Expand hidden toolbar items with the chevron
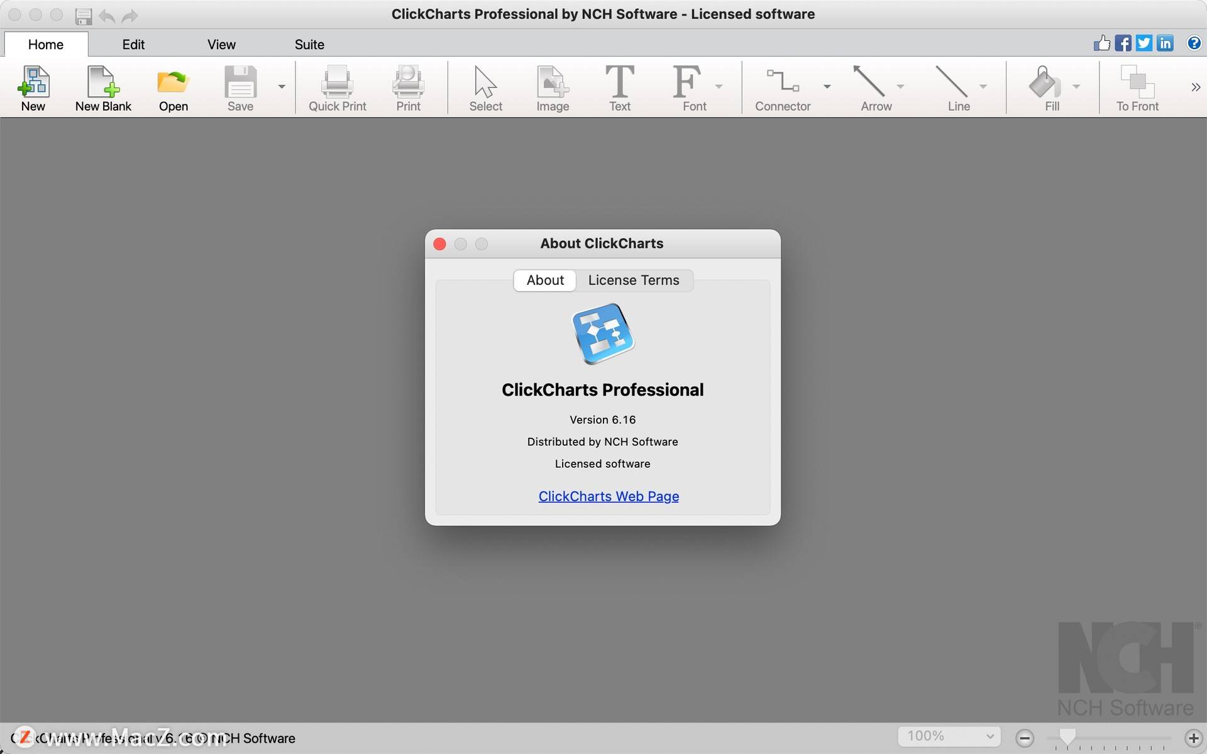Screen dimensions: 1207x754 1196,87
